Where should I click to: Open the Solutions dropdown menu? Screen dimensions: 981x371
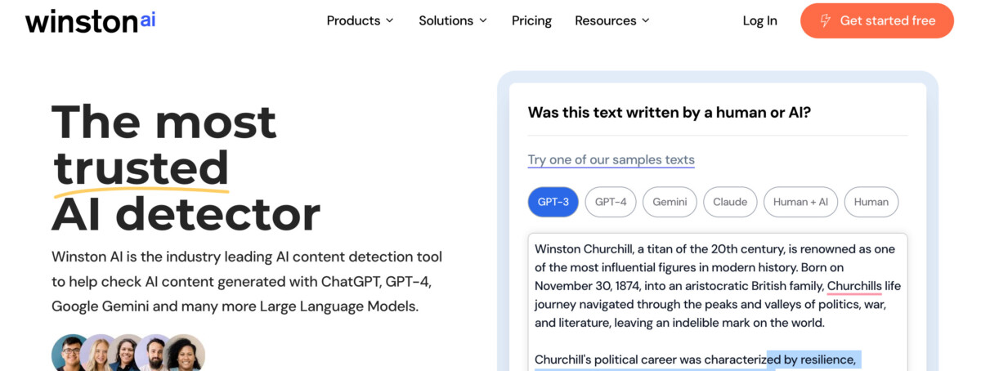click(x=453, y=20)
